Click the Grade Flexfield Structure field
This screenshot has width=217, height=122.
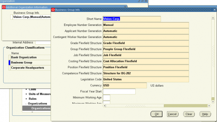(x=146, y=43)
